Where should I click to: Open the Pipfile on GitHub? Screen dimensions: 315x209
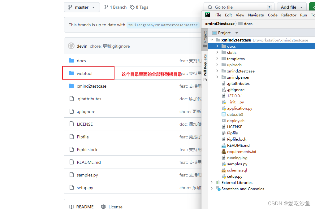coord(83,137)
